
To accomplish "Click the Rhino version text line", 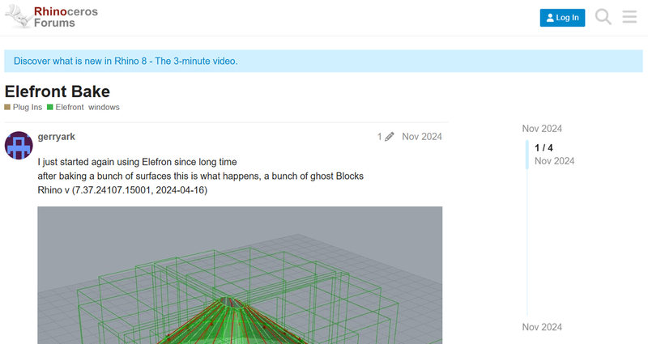I will (x=122, y=190).
